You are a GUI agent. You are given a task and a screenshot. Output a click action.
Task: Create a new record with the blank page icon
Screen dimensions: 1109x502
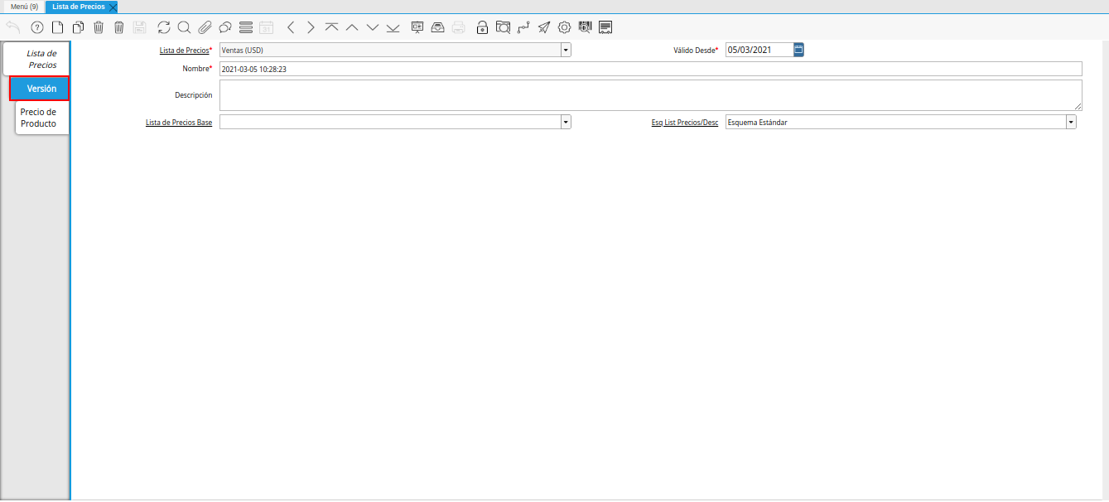pos(58,27)
